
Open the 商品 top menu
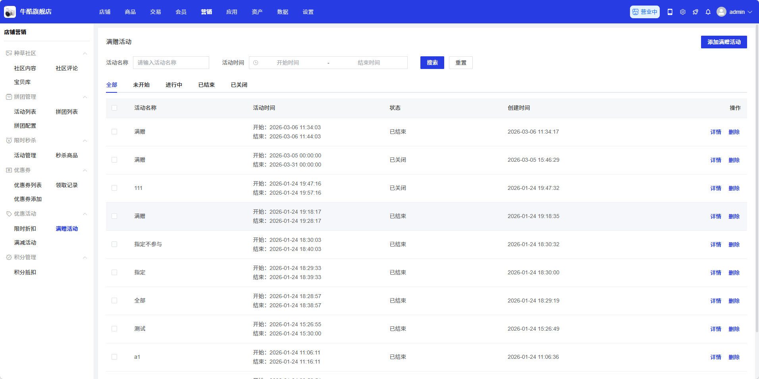[x=130, y=12]
